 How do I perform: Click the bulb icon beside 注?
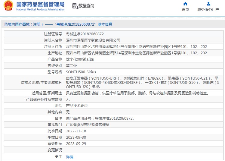(x=57, y=157)
